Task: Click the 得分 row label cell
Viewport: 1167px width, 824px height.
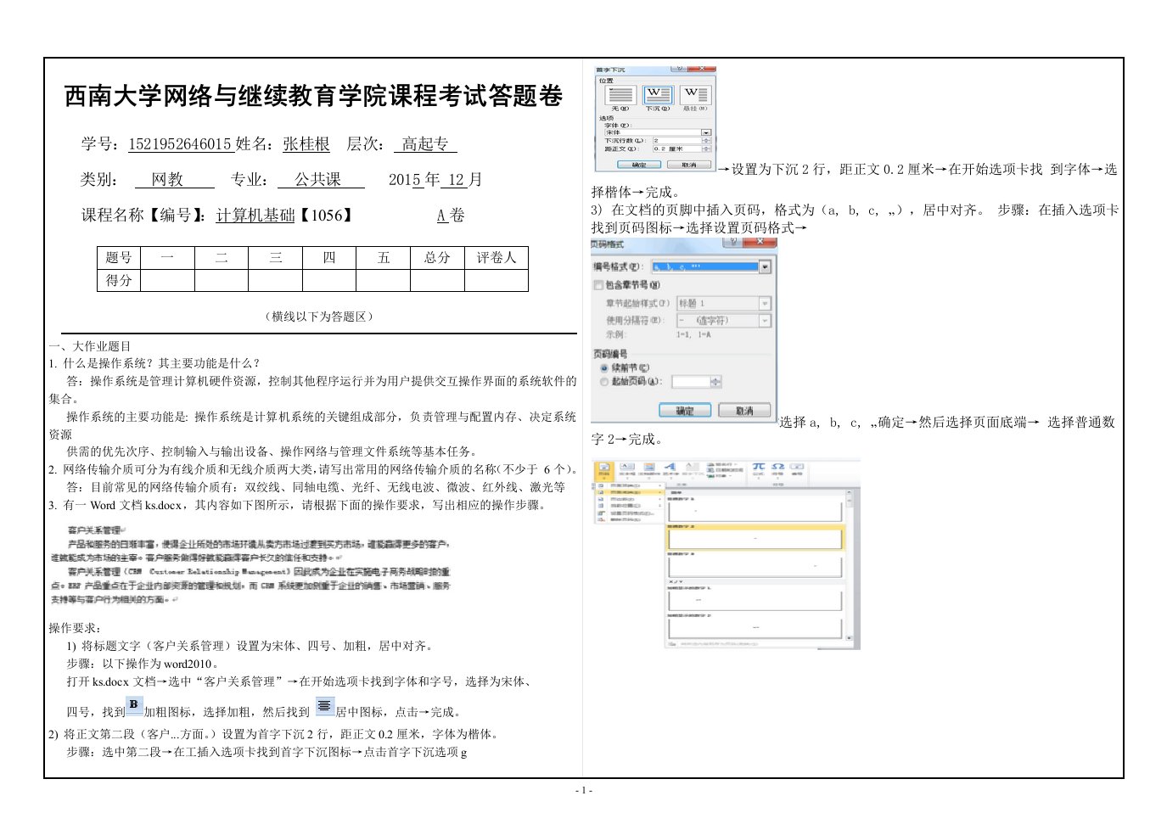Action: (119, 280)
